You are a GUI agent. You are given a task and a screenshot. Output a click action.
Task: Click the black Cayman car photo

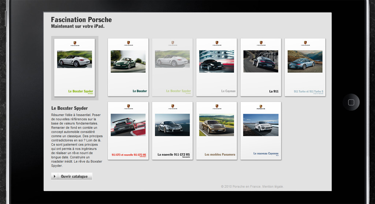[x=216, y=61]
